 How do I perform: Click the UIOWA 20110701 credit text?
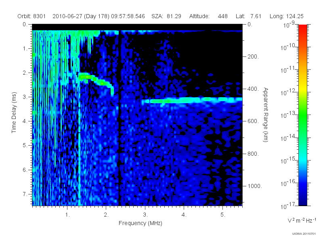click(x=304, y=234)
